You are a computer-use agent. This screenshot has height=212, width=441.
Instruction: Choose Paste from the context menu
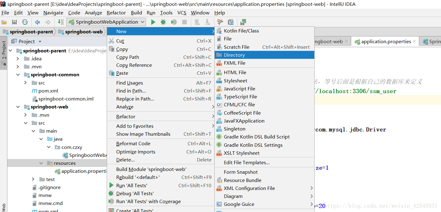[161, 73]
